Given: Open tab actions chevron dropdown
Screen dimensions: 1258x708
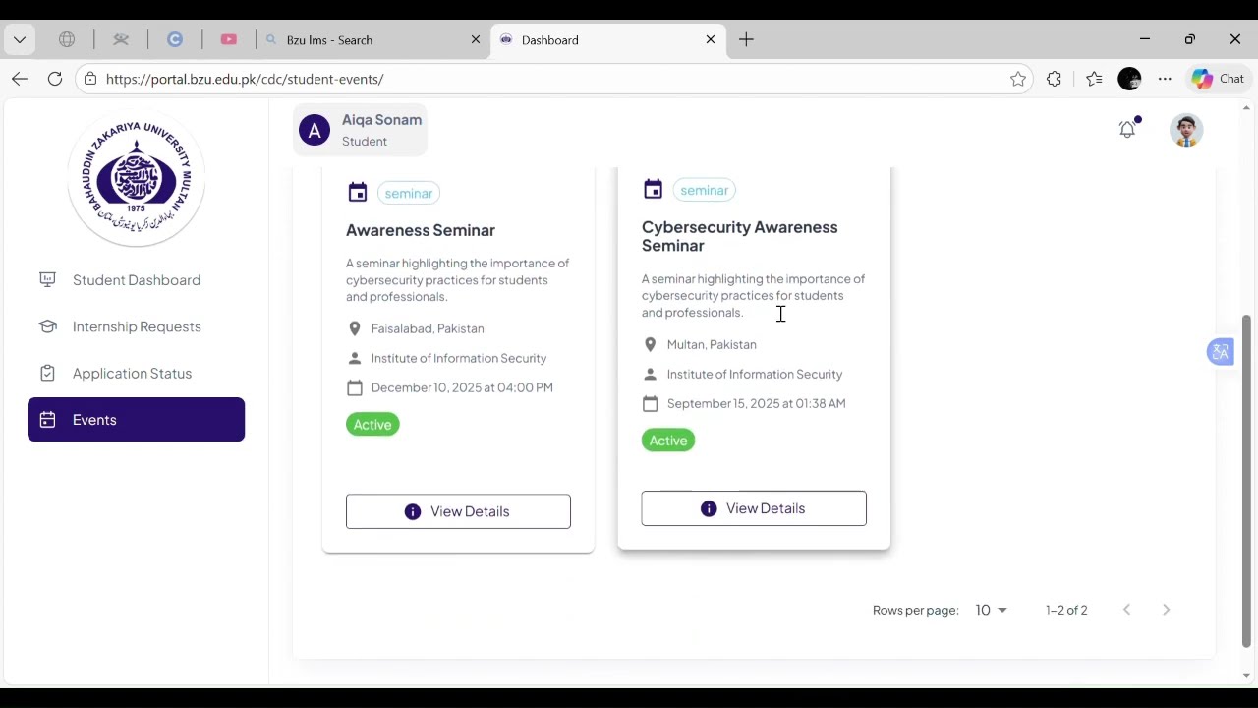Looking at the screenshot, I should point(20,40).
